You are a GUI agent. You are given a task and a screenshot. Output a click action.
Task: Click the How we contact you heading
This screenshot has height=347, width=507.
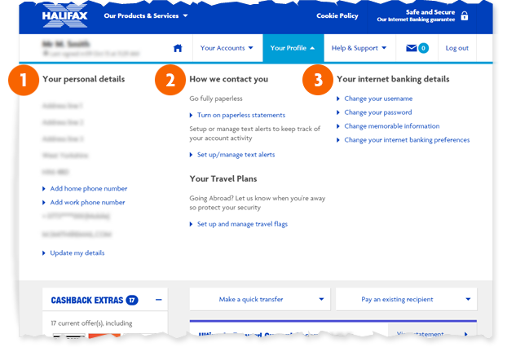[229, 79]
